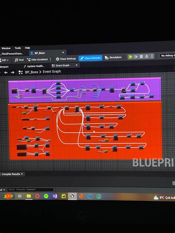Screen dimensions: 175x233
Task: Switch to the Compiler Results tab
Action: click(11, 174)
